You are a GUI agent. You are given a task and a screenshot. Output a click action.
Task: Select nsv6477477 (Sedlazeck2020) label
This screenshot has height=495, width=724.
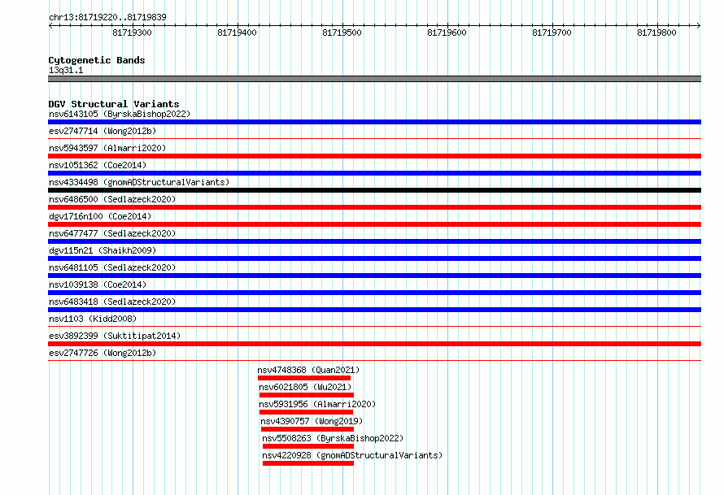pyautogui.click(x=112, y=233)
